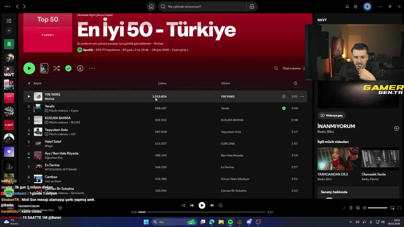404x227 pixels.
Task: Click the Spotify taskbar icon
Action: [x=230, y=222]
